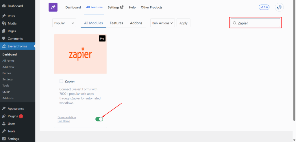Switch to the Features tab

116,23
